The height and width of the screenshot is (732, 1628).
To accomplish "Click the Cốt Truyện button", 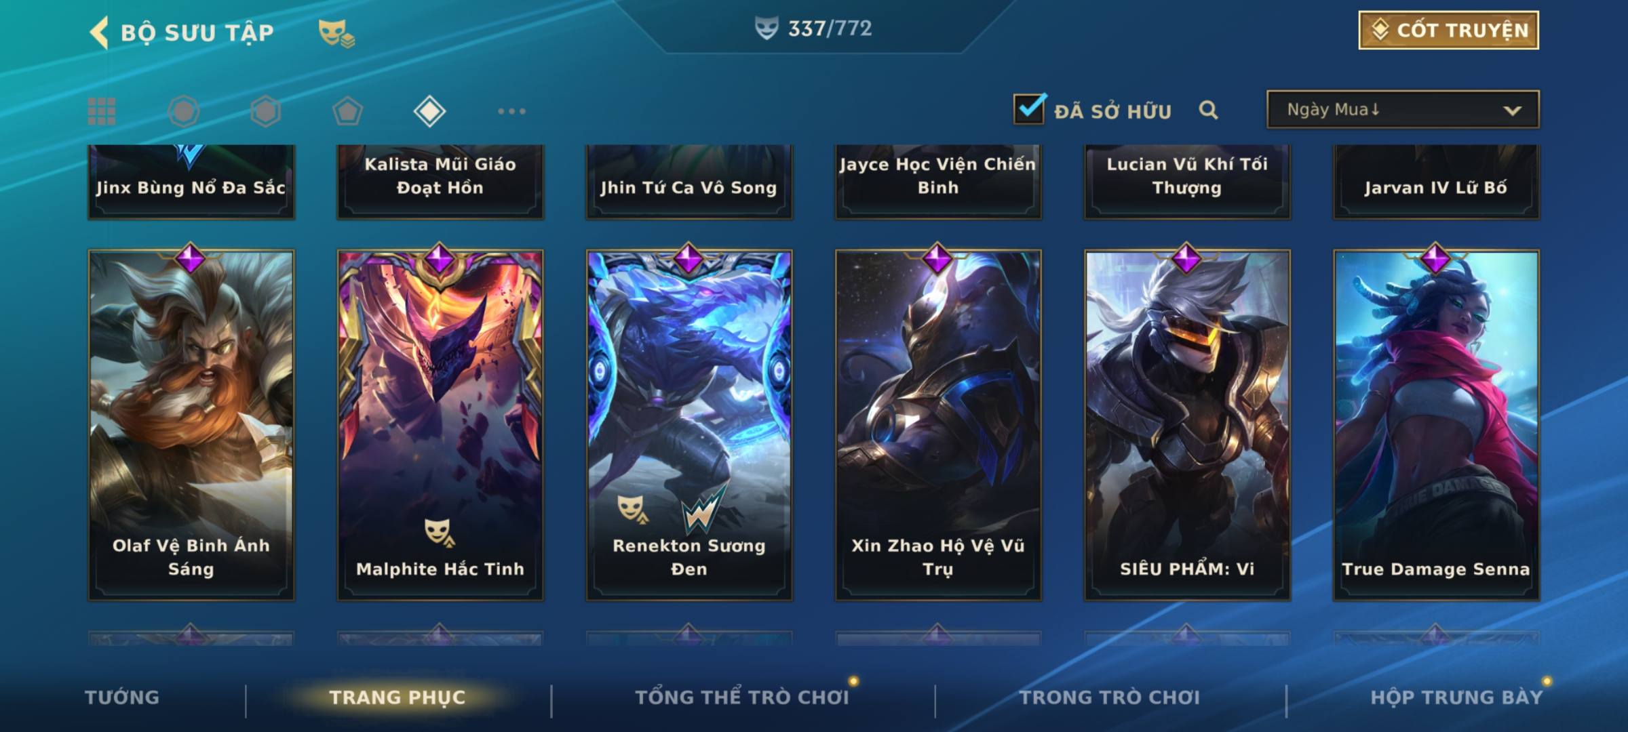I will coord(1448,30).
